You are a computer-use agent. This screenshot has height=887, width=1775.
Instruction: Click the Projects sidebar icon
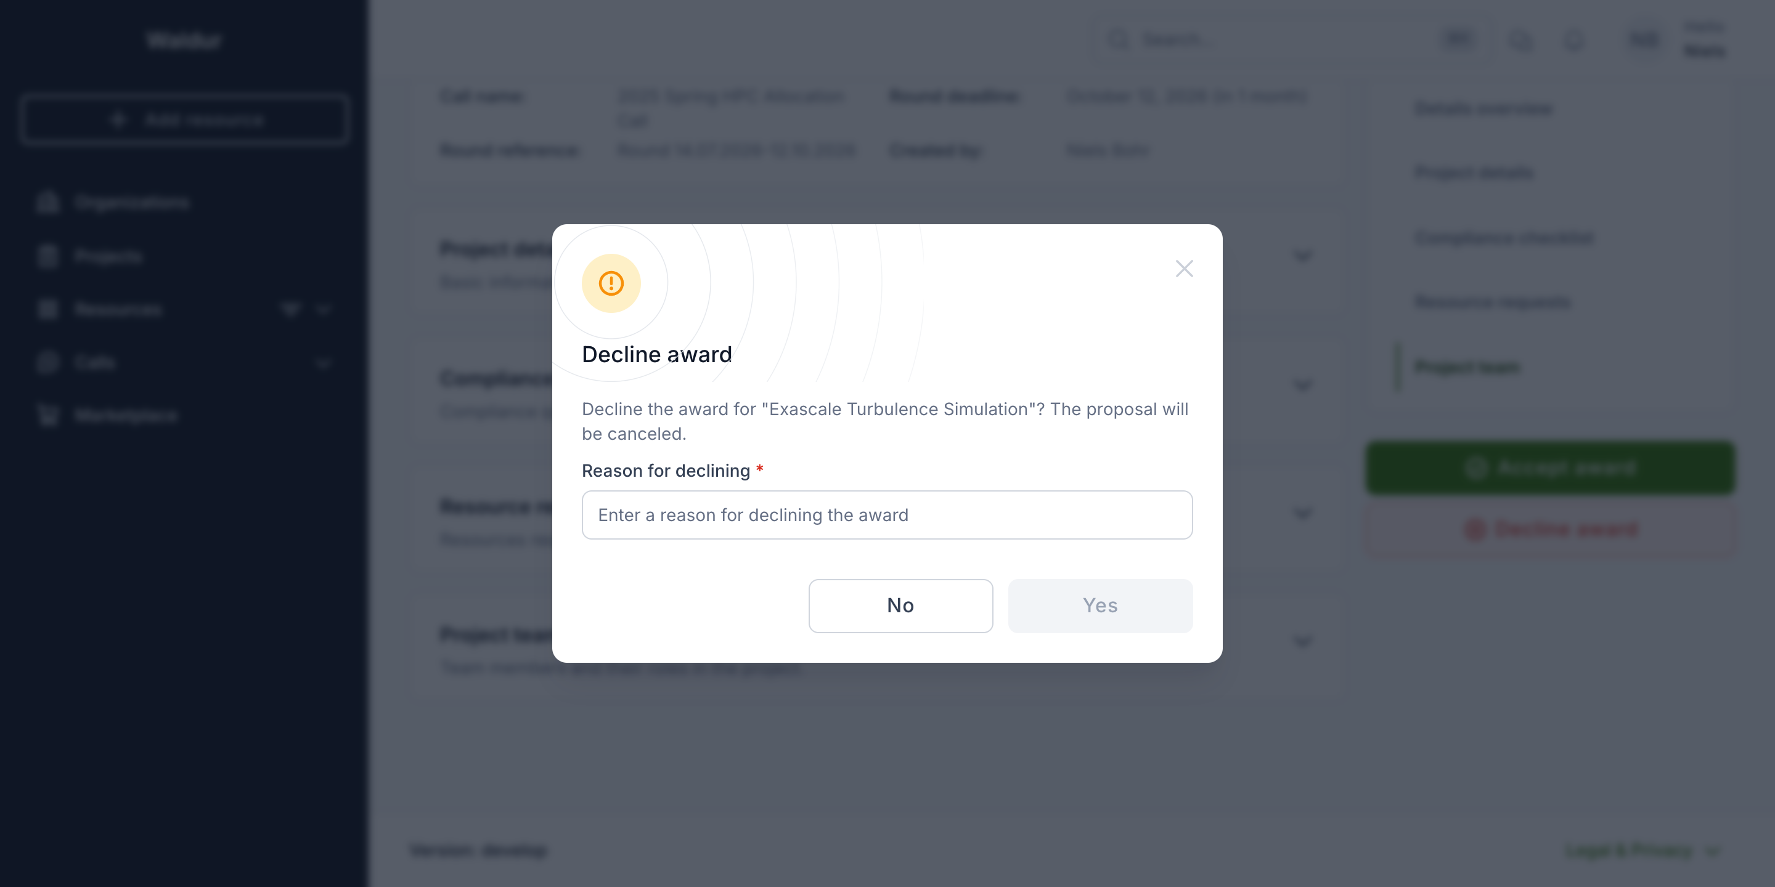coord(47,256)
